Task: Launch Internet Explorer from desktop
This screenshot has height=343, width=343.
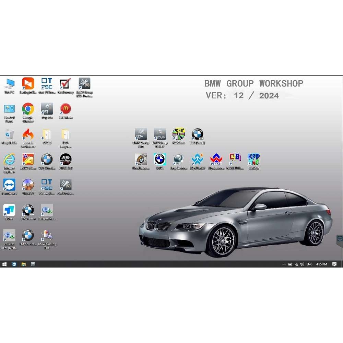Action: 9,163
